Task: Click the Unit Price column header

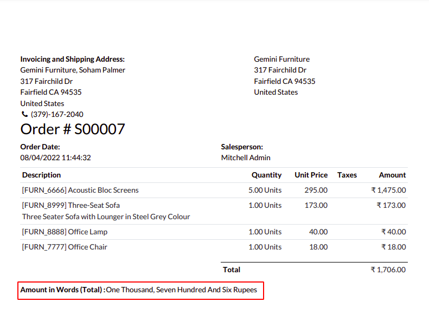Action: pyautogui.click(x=311, y=175)
